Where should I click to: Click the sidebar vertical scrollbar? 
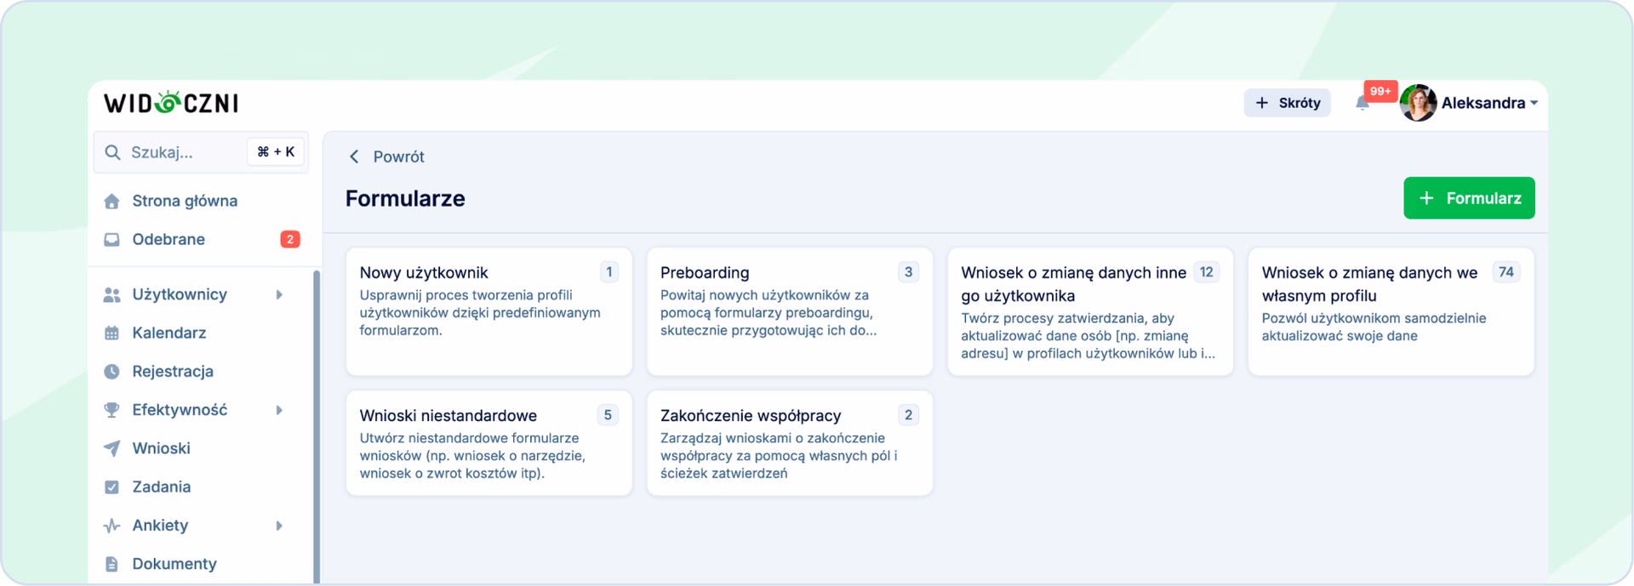pyautogui.click(x=317, y=425)
